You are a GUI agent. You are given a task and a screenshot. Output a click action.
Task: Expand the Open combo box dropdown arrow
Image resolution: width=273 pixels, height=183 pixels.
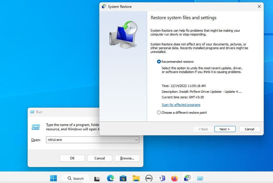pos(136,140)
